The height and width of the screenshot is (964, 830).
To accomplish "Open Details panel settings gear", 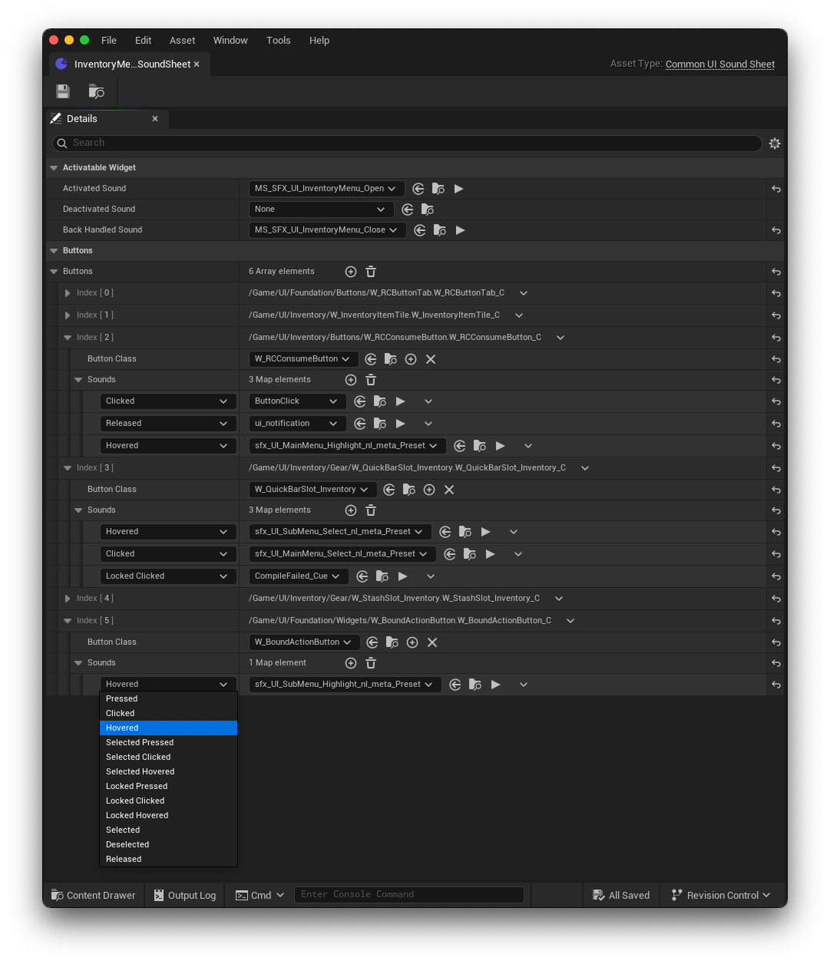I will point(775,144).
